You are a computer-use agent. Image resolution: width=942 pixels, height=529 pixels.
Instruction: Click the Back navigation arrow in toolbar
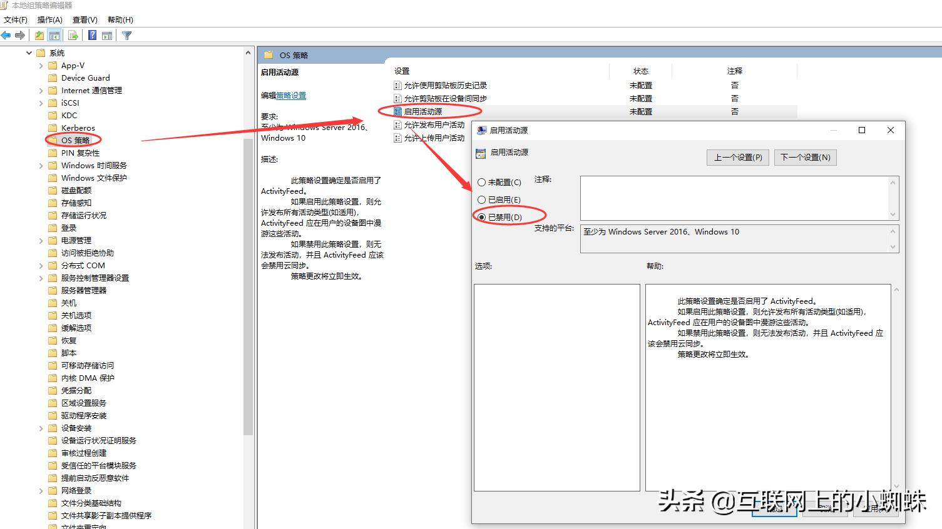pos(6,35)
